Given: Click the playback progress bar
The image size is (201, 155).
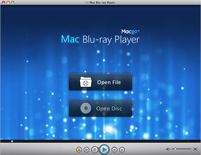Looking at the screenshot, I should (x=100, y=141).
